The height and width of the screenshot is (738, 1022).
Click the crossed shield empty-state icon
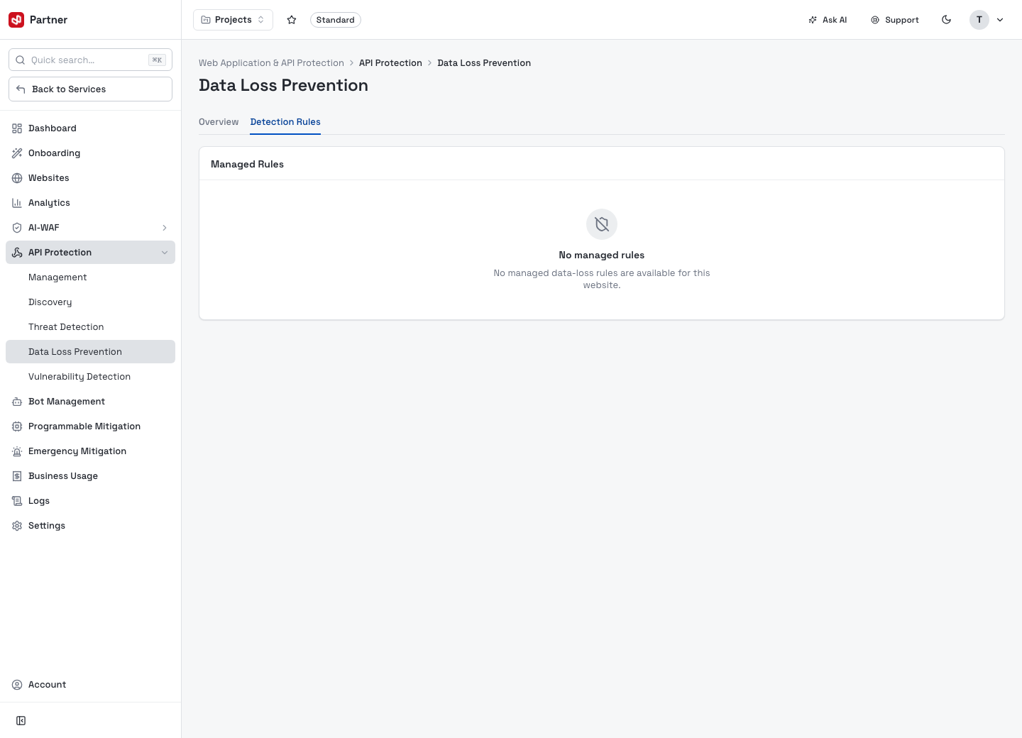tap(602, 224)
